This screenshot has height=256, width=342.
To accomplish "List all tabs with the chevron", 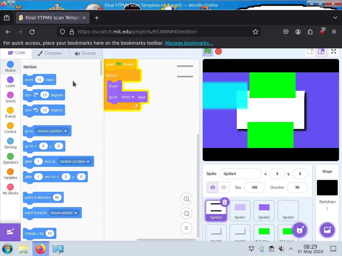I will click(335, 18).
